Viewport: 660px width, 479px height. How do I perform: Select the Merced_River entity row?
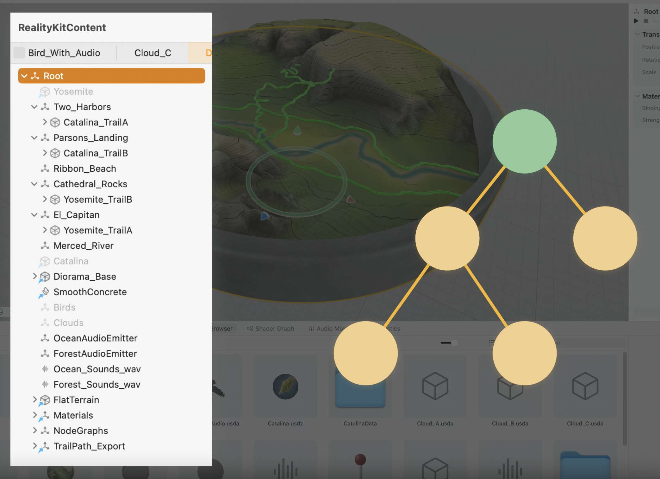click(x=84, y=246)
